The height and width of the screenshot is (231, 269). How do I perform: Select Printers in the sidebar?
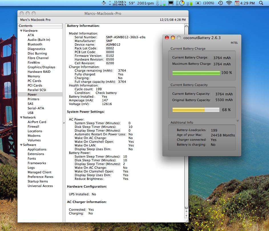(x=33, y=99)
